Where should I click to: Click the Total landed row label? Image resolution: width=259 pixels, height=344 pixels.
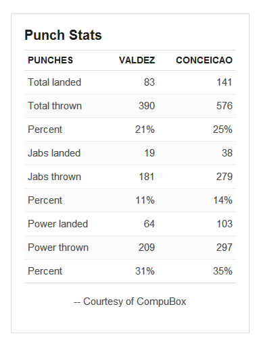pyautogui.click(x=54, y=82)
